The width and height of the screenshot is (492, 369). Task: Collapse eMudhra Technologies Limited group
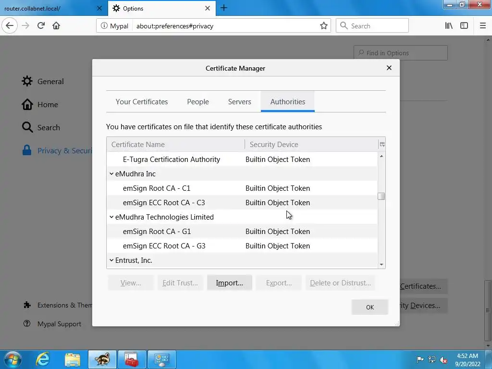pyautogui.click(x=111, y=217)
